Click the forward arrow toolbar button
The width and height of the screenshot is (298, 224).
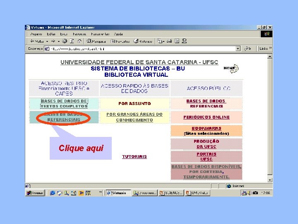pos(53,41)
